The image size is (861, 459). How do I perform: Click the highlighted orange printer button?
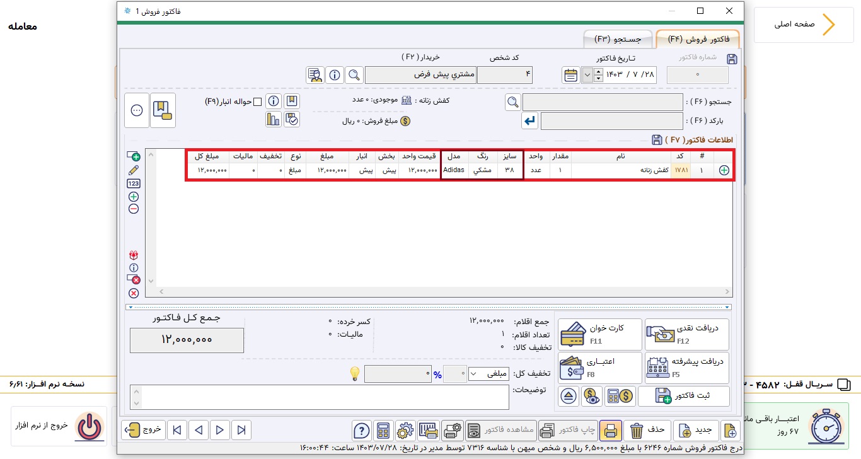[x=610, y=431]
